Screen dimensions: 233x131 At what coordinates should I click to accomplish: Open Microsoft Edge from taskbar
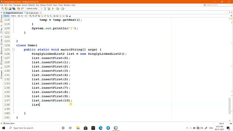[100, 128]
